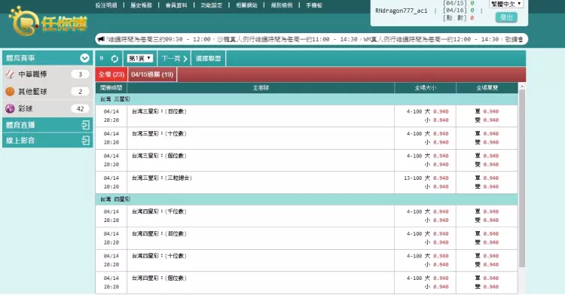The height and width of the screenshot is (295, 565).
Task: Click the megaphone announcement icon
Action: pyautogui.click(x=101, y=39)
